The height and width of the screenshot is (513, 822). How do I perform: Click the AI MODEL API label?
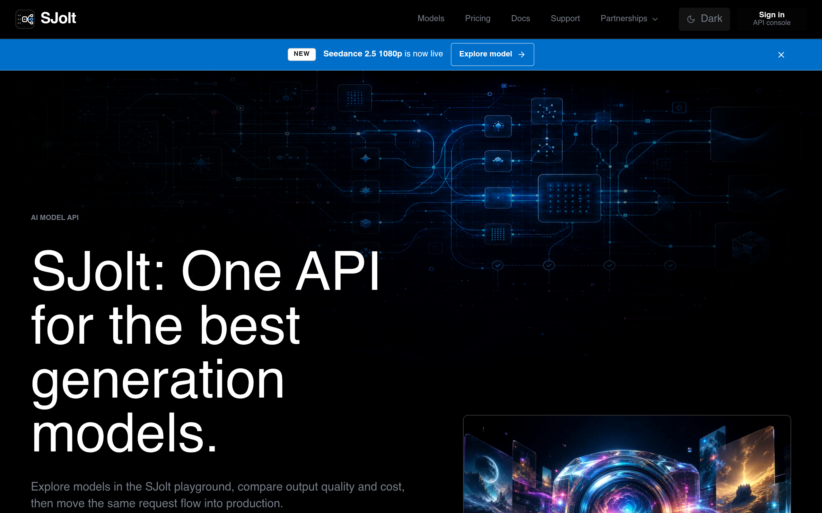pyautogui.click(x=55, y=217)
